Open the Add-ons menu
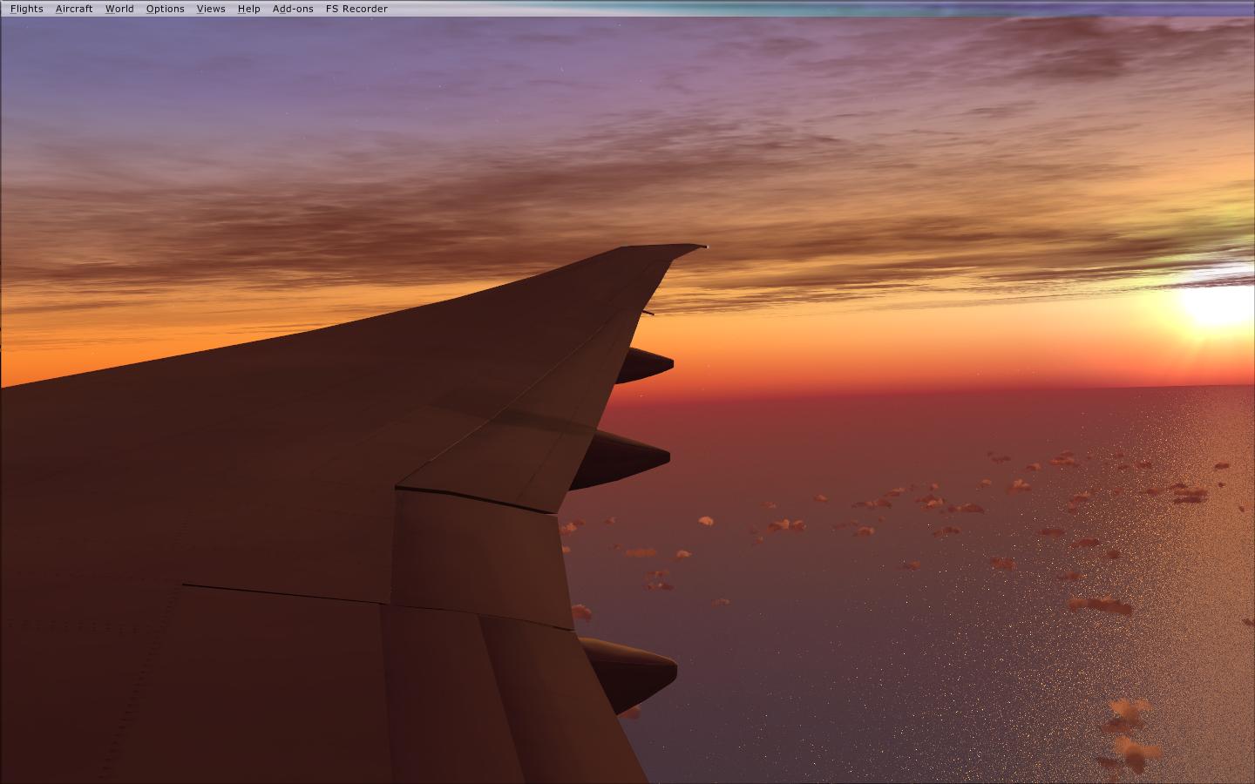The image size is (1255, 784). click(293, 9)
